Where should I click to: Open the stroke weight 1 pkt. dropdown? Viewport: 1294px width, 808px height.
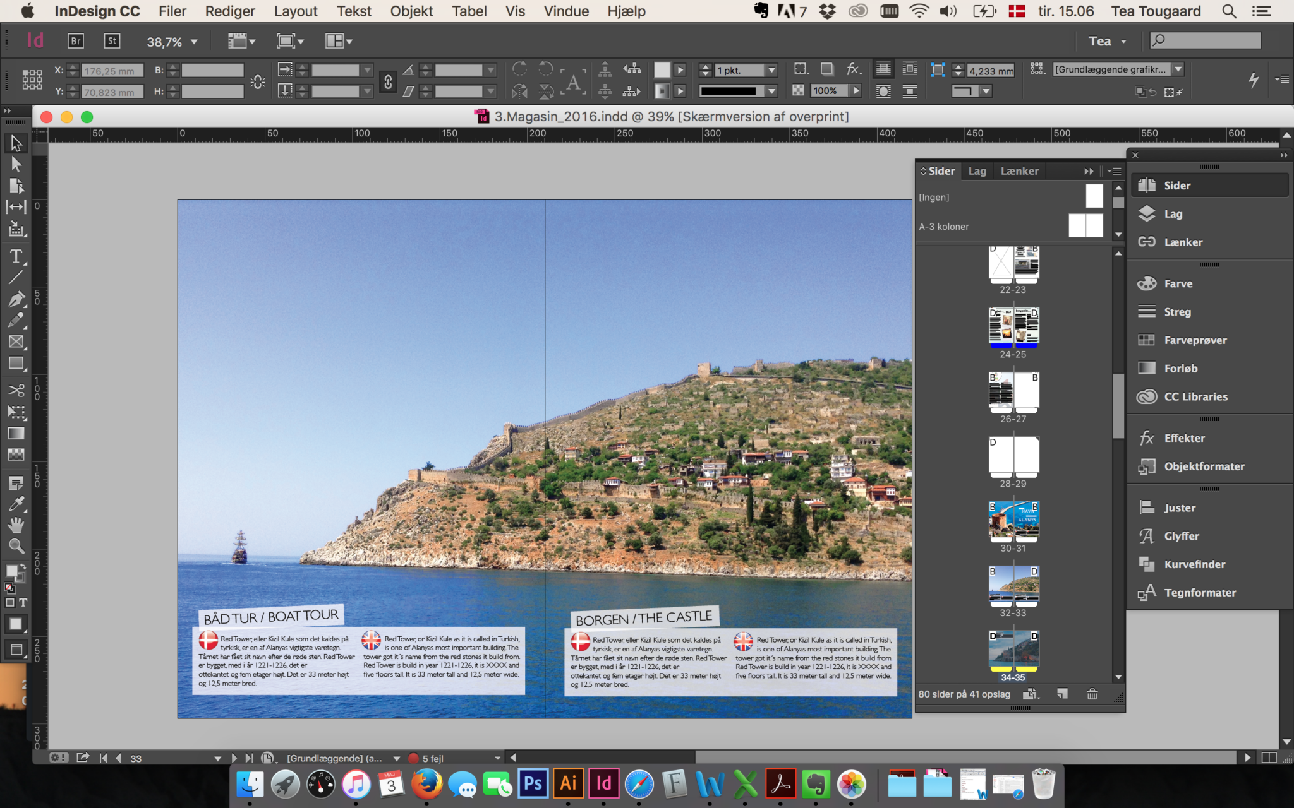(771, 70)
